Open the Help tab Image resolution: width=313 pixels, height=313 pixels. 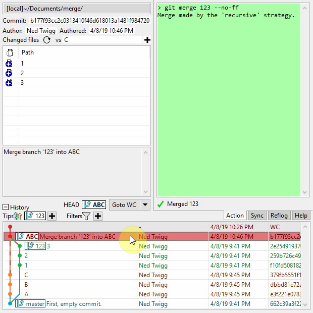pyautogui.click(x=301, y=216)
